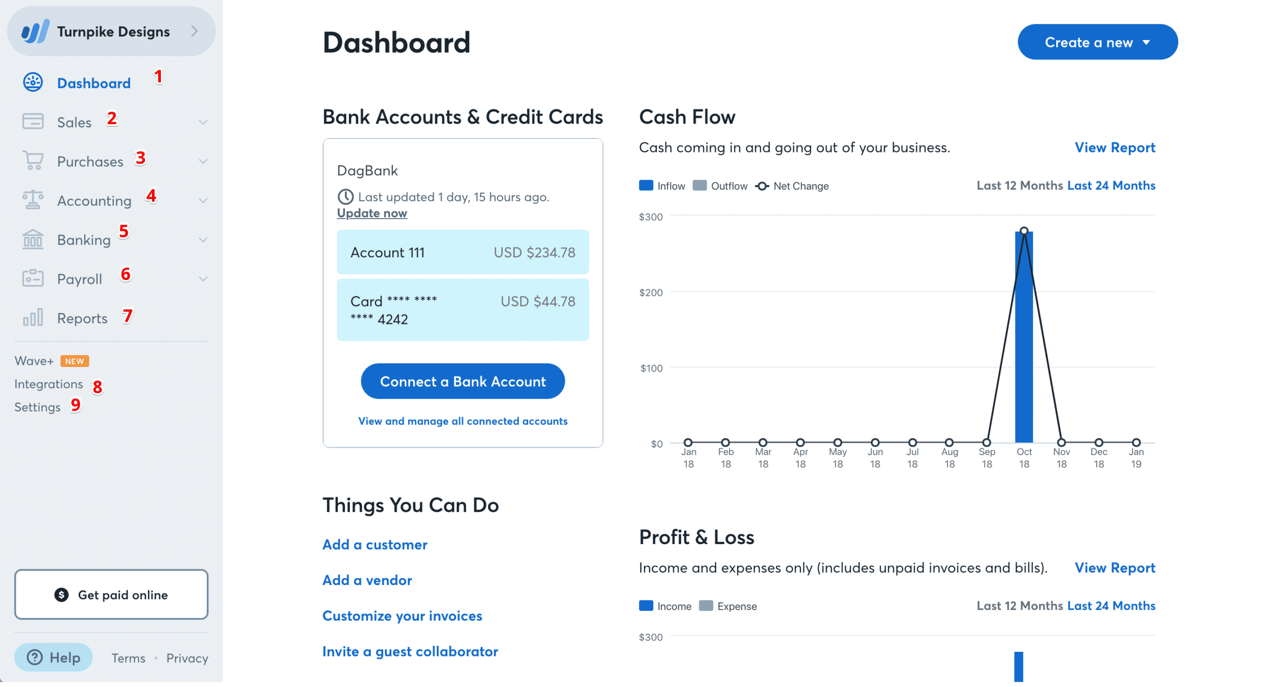Toggle Cash Flow to Last 24 Months

click(1112, 185)
